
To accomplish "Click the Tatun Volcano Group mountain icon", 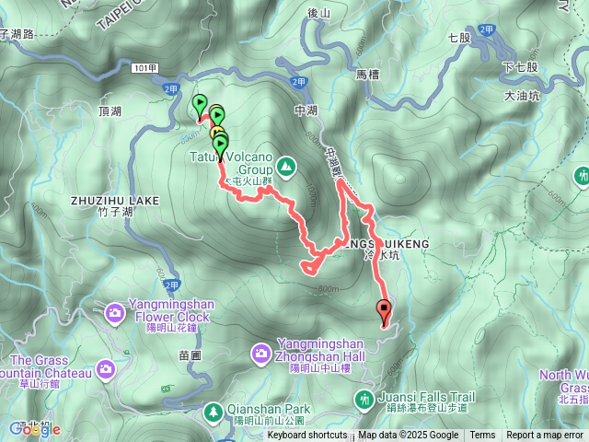I will click(286, 167).
